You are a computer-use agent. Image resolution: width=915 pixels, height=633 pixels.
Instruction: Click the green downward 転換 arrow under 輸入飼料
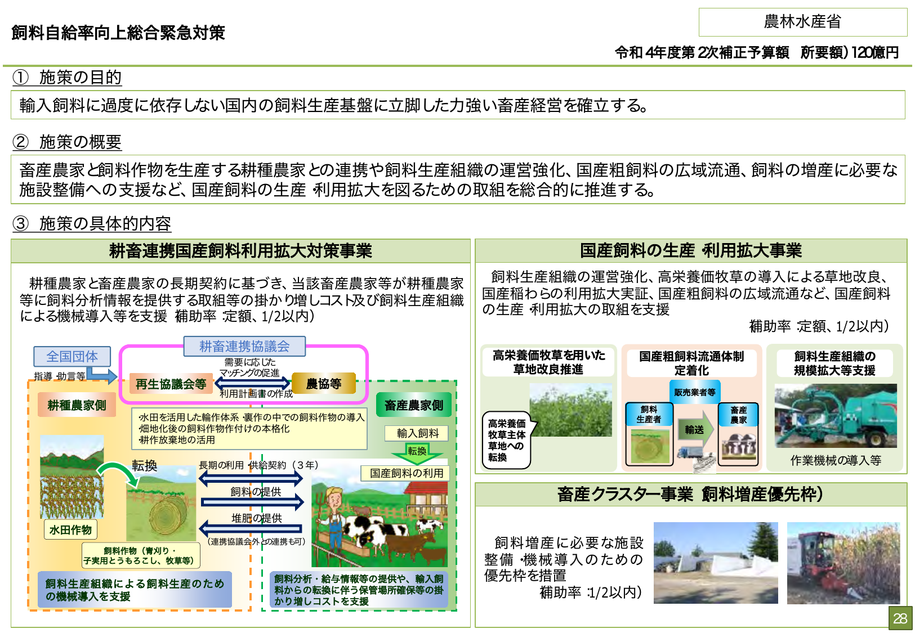point(417,453)
